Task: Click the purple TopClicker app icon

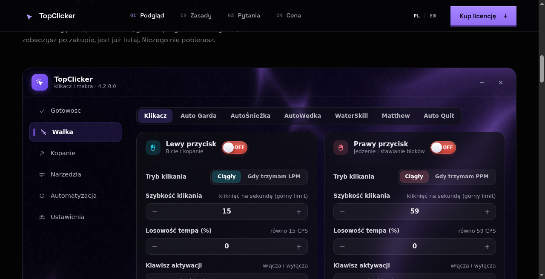Action: point(40,82)
